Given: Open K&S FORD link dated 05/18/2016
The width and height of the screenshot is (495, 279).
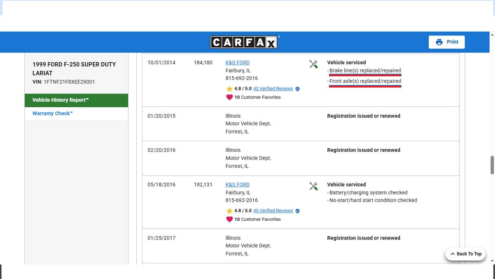Looking at the screenshot, I should point(237,185).
